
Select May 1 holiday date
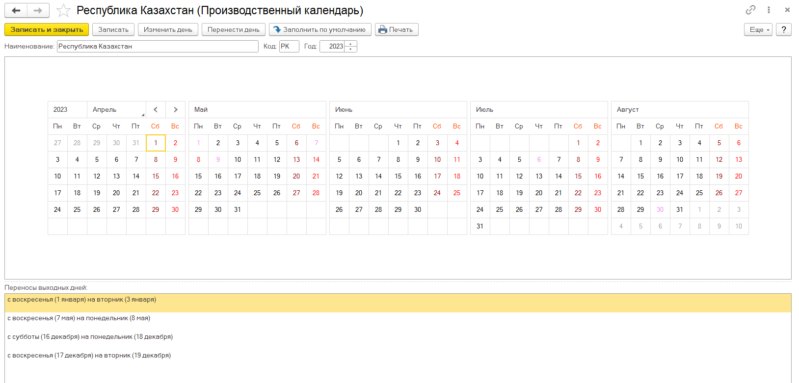(x=198, y=143)
